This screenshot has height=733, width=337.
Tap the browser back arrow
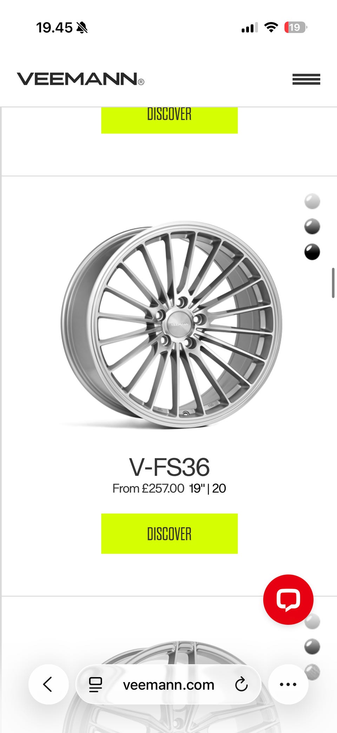(48, 684)
